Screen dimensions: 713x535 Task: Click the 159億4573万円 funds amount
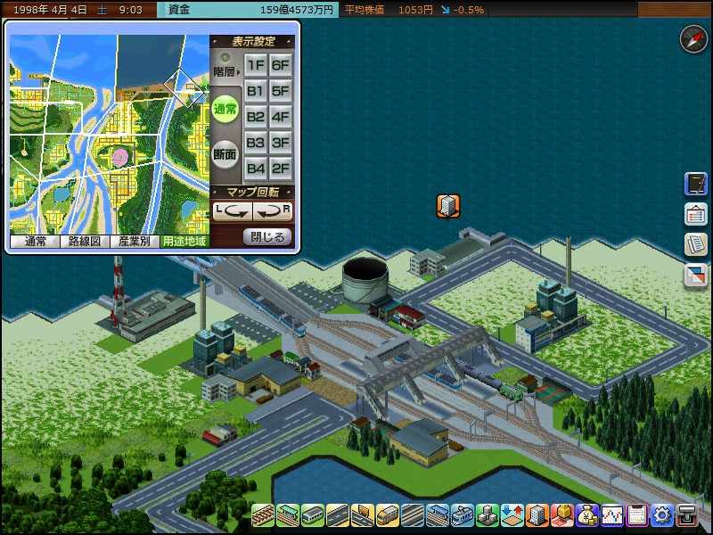pyautogui.click(x=297, y=10)
